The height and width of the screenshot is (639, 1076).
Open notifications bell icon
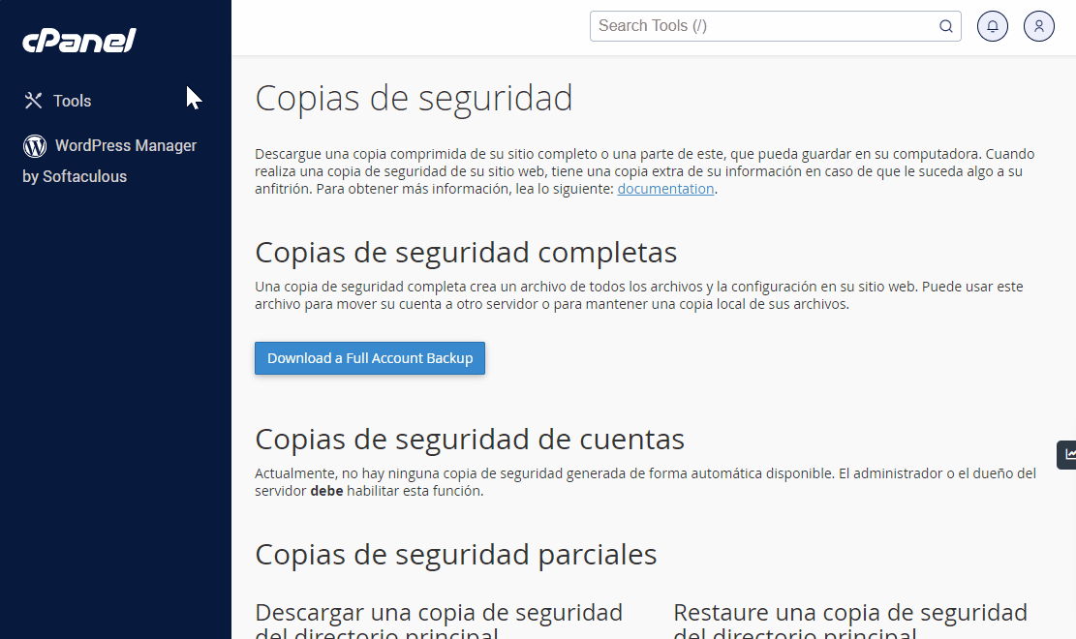click(993, 26)
